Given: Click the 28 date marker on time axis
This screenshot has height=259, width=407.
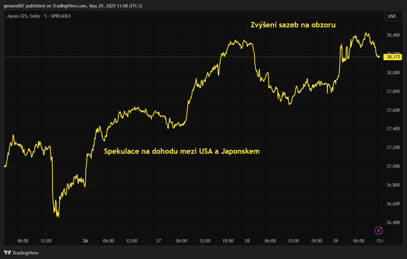Looking at the screenshot, I should 247,241.
